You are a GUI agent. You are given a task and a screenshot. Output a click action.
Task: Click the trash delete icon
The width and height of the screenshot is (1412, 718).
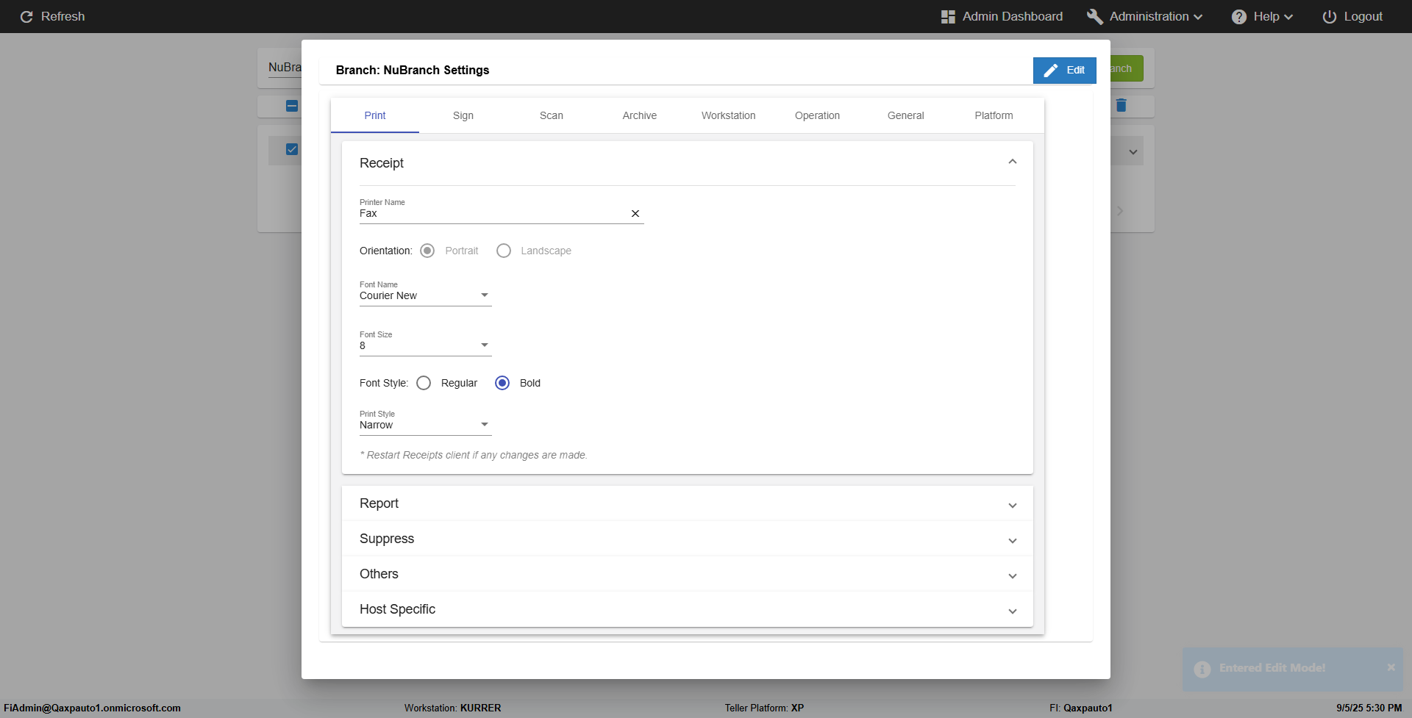tap(1121, 106)
